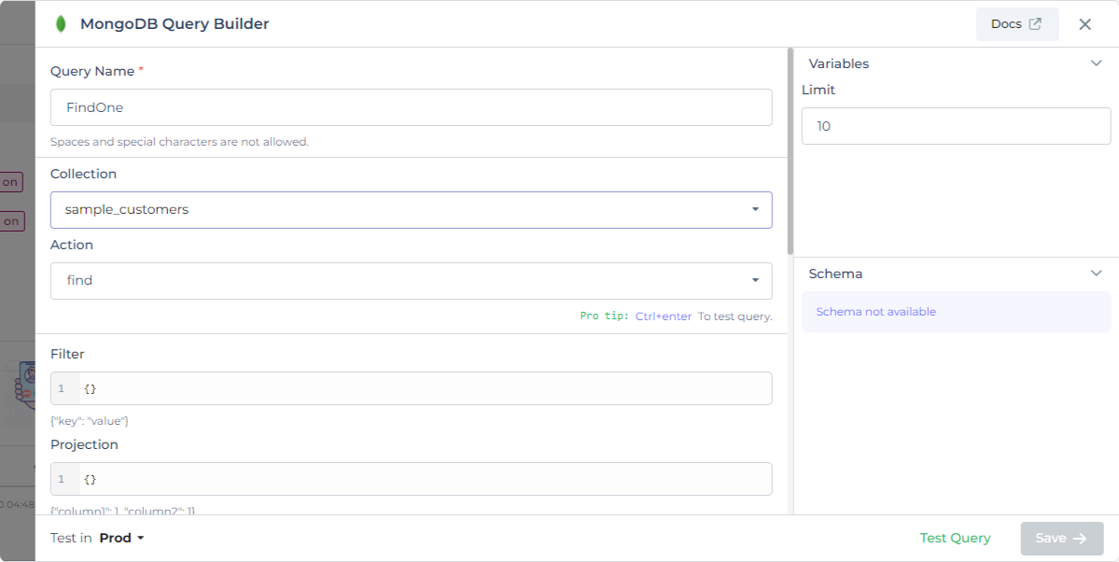Click the Limit input showing 10
The width and height of the screenshot is (1119, 562).
[x=956, y=126]
